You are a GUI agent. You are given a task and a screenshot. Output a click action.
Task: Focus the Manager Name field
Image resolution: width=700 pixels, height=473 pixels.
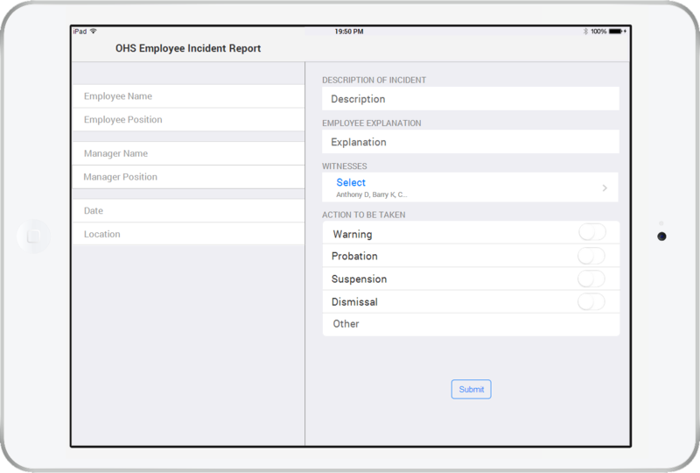point(188,153)
